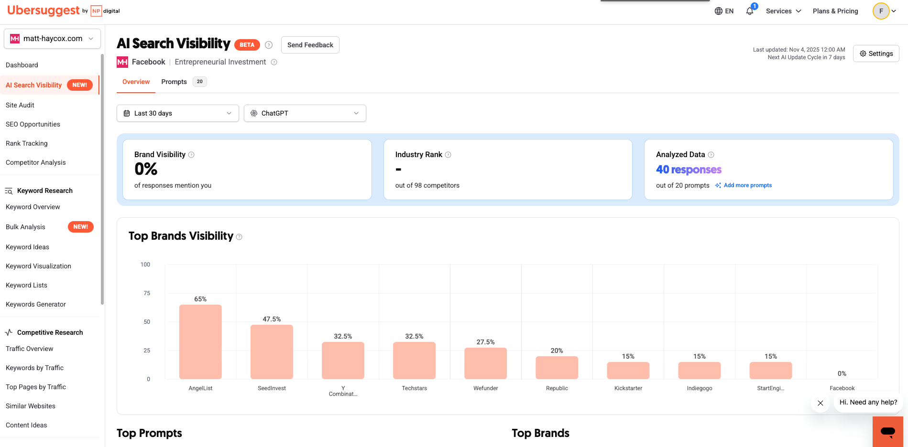This screenshot has height=447, width=908.
Task: Click the info icon next to Industry Rank
Action: pyautogui.click(x=448, y=155)
